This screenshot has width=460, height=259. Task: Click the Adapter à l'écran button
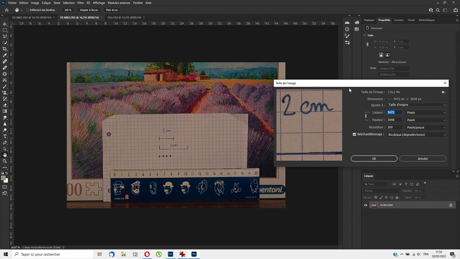point(89,10)
